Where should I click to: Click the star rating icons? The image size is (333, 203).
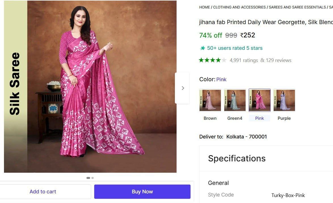pyautogui.click(x=213, y=60)
